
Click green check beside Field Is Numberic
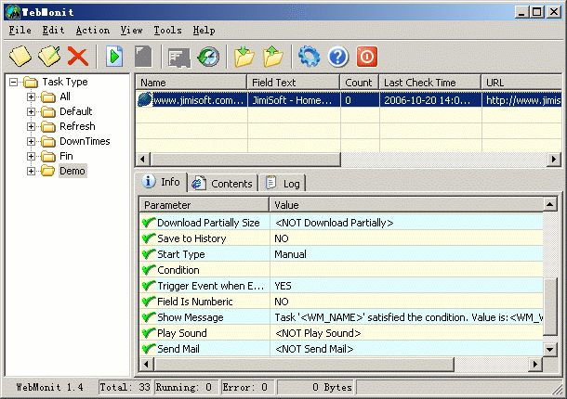click(x=149, y=302)
